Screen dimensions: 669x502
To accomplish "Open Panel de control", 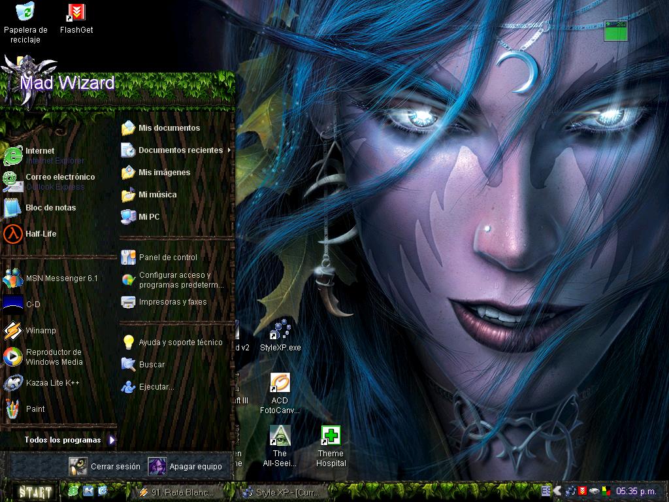I will (x=176, y=258).
